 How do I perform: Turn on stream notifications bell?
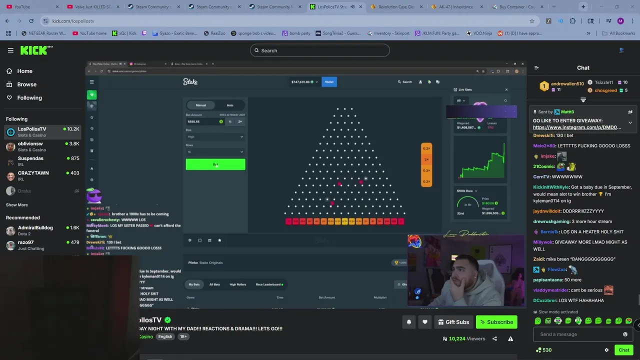coord(409,322)
